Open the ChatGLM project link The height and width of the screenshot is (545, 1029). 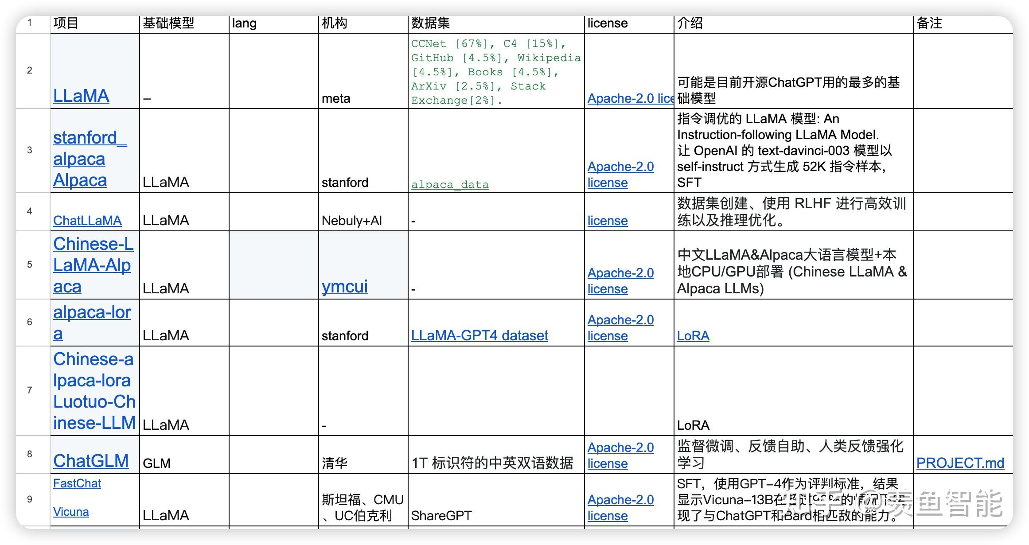click(x=91, y=461)
